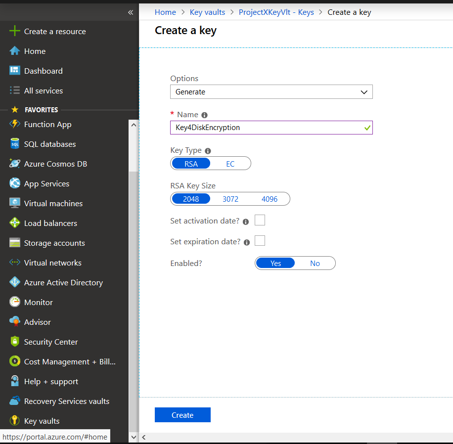The width and height of the screenshot is (453, 444).
Task: Click the info icon next to Name
Action: click(205, 115)
